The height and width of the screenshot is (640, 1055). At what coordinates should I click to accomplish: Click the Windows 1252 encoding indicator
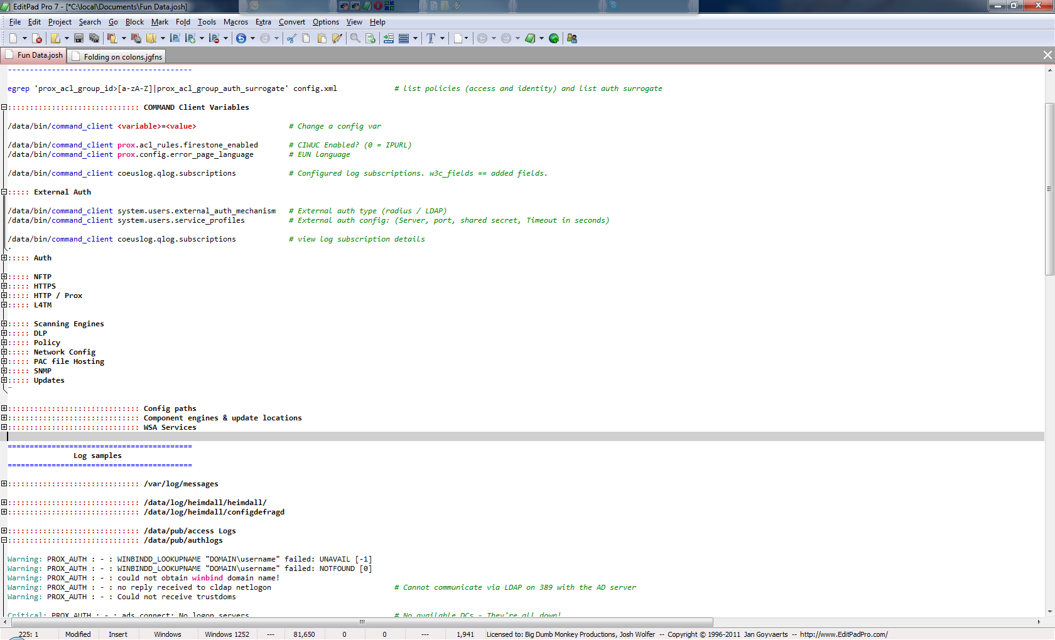[227, 634]
